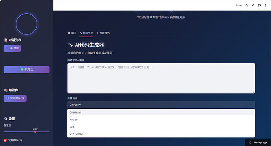Click the 对话列表 document icon
This screenshot has width=271, height=146.
6,40
